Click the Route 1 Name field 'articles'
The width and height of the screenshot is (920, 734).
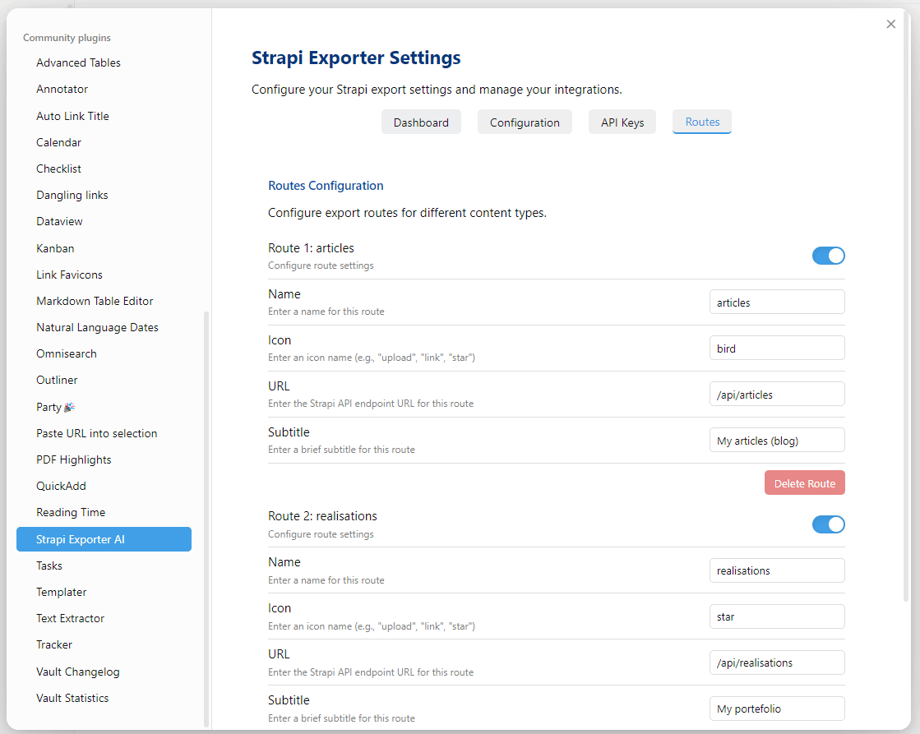pyautogui.click(x=777, y=302)
